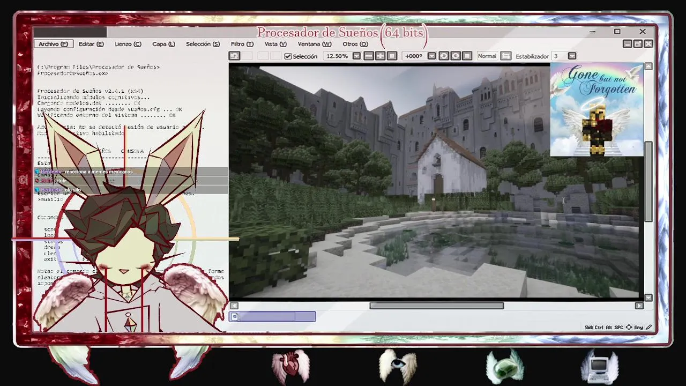The image size is (686, 386).
Task: Click the horizontal scrollbar right arrow
Action: point(639,306)
